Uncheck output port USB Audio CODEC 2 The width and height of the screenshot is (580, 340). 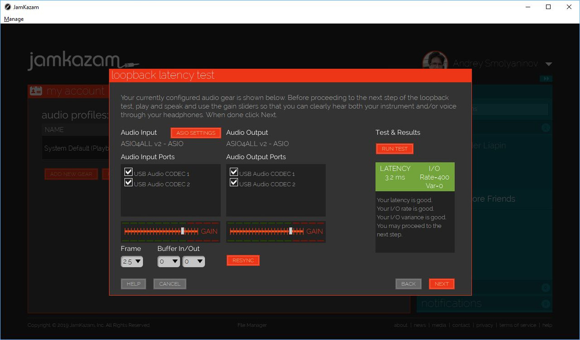point(234,182)
